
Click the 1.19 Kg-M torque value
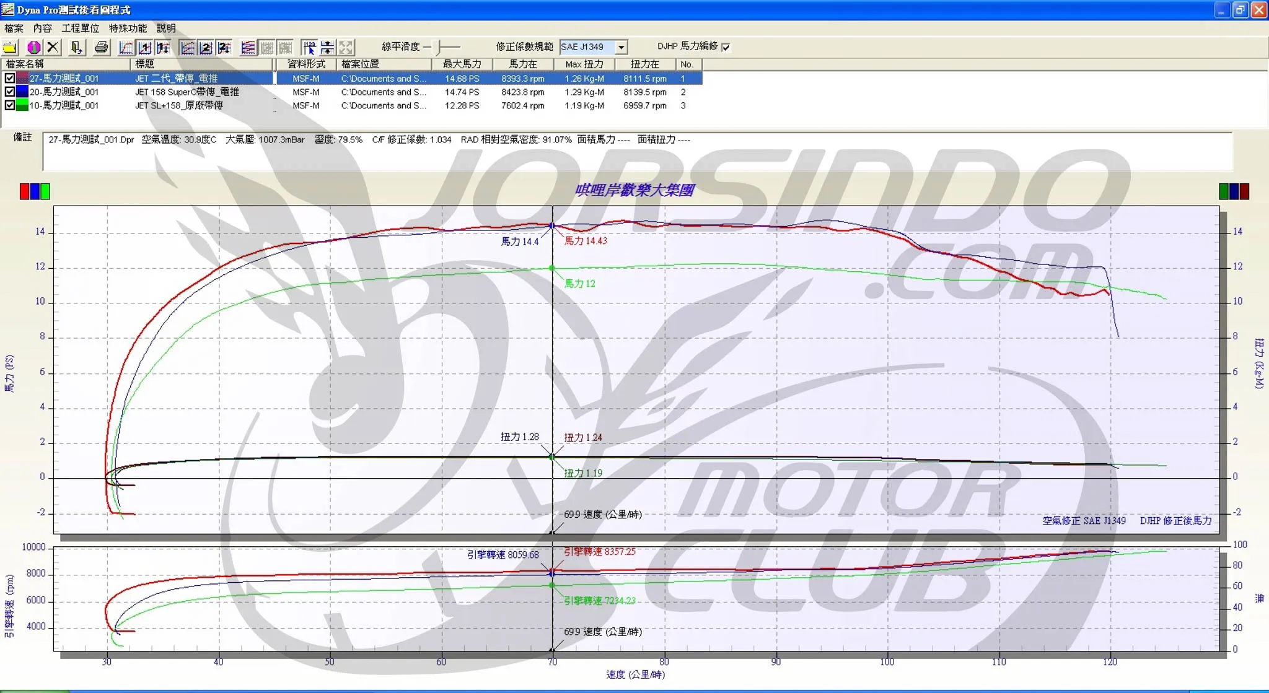[x=584, y=105]
